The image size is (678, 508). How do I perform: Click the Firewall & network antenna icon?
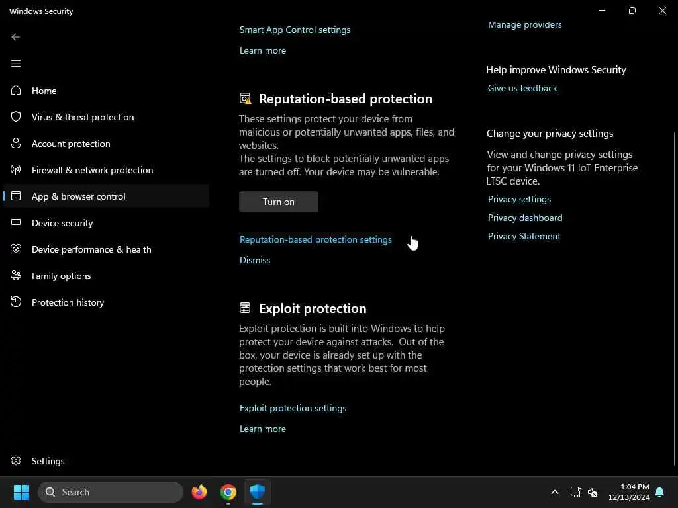pos(16,170)
